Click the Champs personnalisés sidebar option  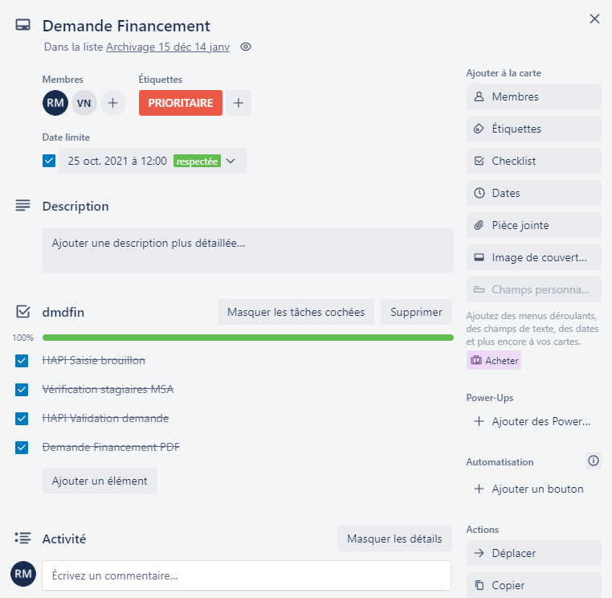click(533, 289)
